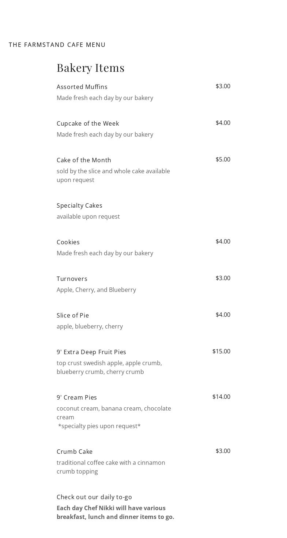Click the $14.00 cream pie price
This screenshot has height=538, width=287.
click(221, 397)
